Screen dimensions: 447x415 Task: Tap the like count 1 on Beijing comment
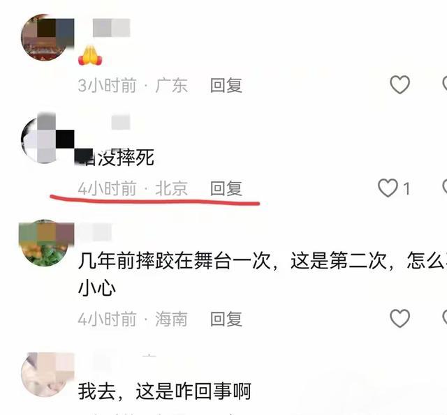pos(406,189)
